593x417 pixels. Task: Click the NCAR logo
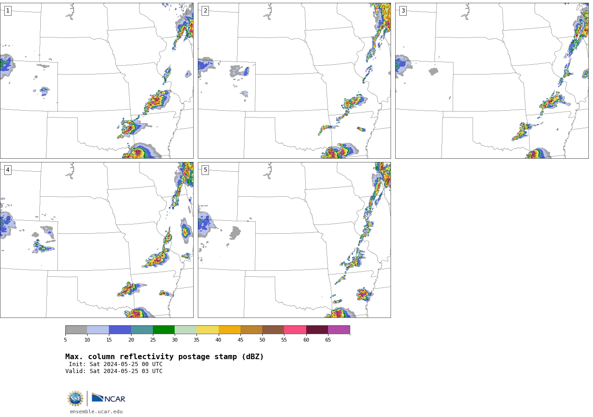coord(108,398)
